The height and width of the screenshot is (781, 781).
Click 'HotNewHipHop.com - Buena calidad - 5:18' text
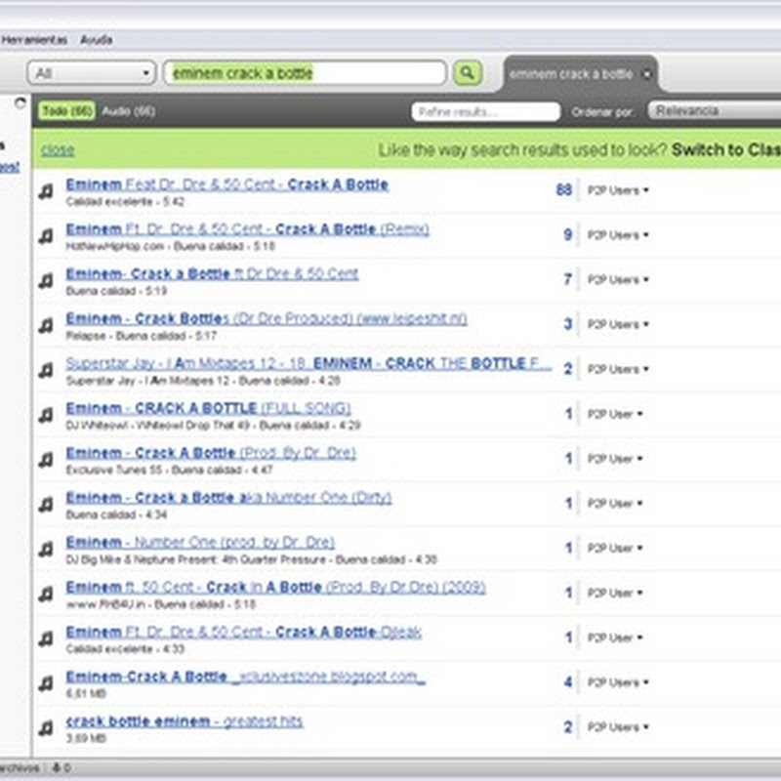(170, 246)
